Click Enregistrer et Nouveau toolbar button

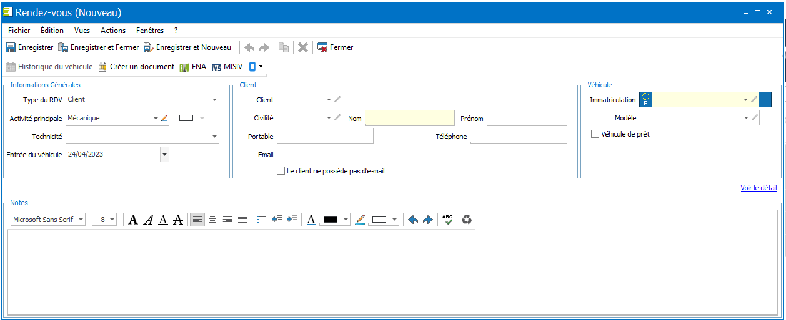pyautogui.click(x=187, y=47)
